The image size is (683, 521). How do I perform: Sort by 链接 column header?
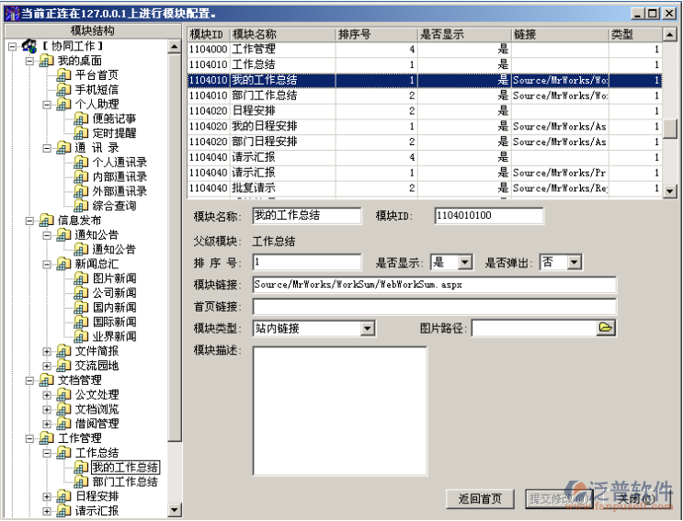tap(560, 34)
